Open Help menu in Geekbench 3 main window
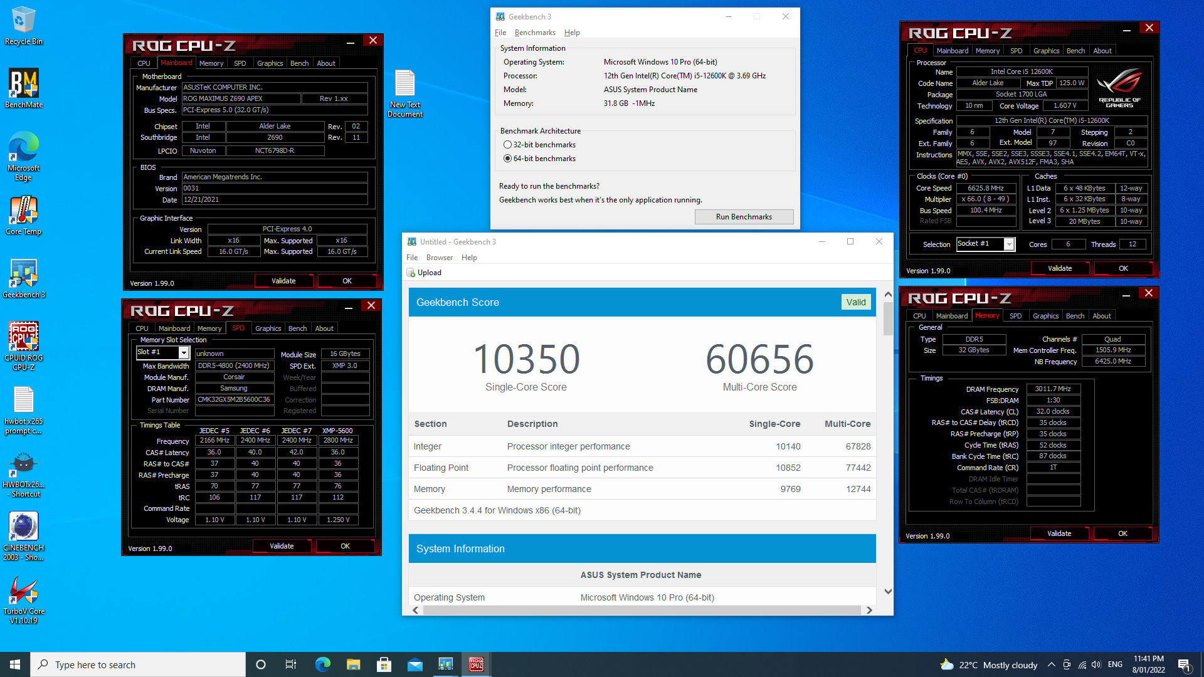This screenshot has height=677, width=1204. pos(572,33)
